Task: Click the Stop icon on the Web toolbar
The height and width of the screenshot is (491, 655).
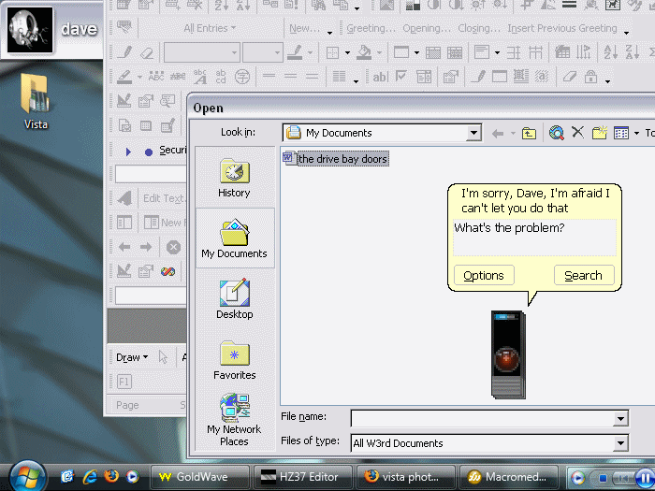Action: [173, 247]
